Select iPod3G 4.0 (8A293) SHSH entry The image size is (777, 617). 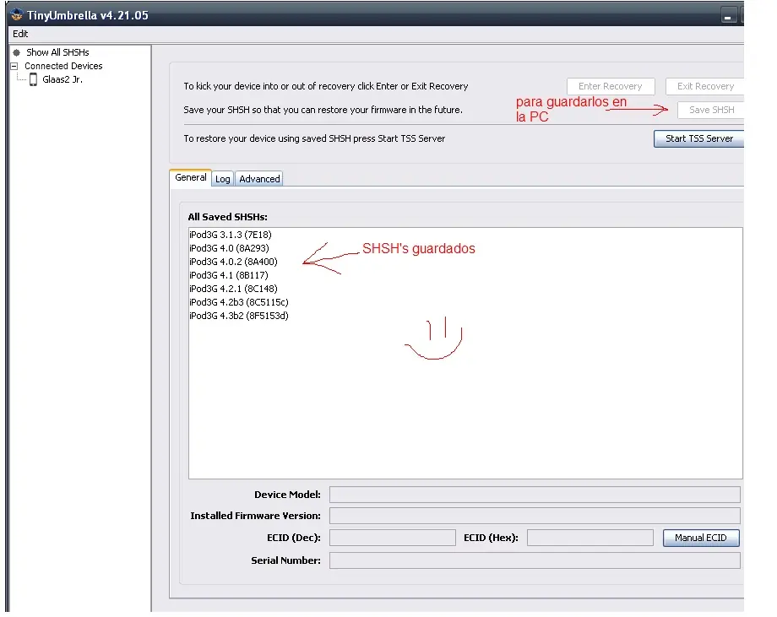click(x=229, y=248)
